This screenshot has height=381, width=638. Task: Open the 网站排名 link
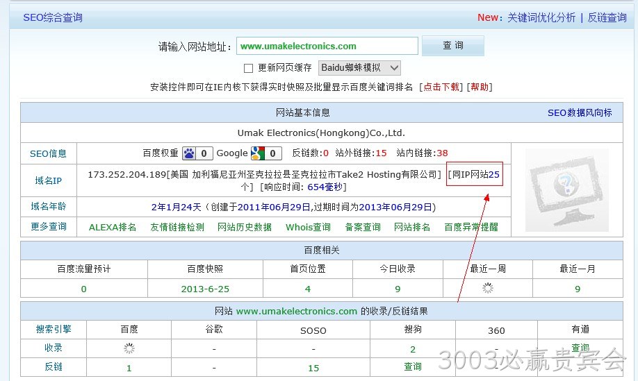pyautogui.click(x=412, y=227)
